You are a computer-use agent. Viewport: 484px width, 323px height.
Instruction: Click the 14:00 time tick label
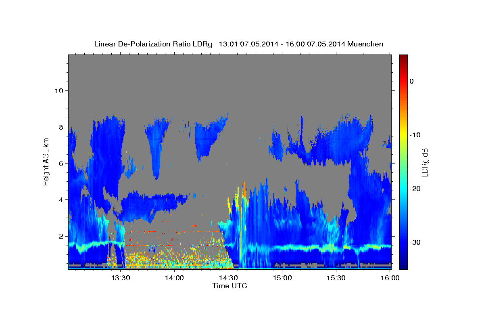pyautogui.click(x=175, y=278)
